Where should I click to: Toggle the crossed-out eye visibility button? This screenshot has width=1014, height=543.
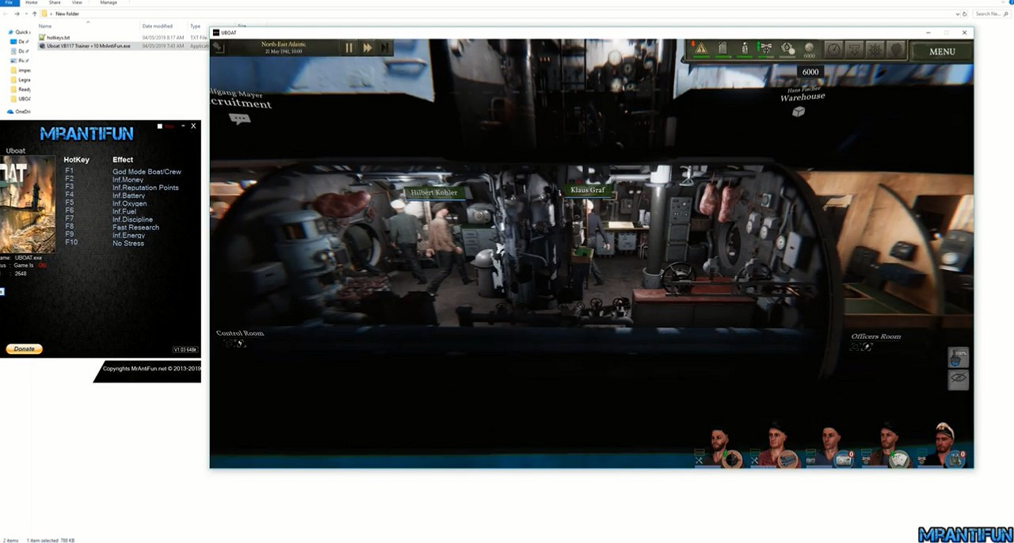(x=959, y=378)
